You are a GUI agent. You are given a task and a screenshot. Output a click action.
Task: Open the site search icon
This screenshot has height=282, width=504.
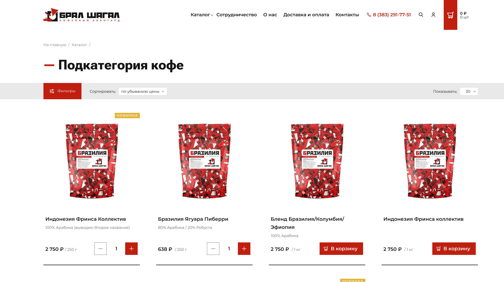pyautogui.click(x=421, y=15)
